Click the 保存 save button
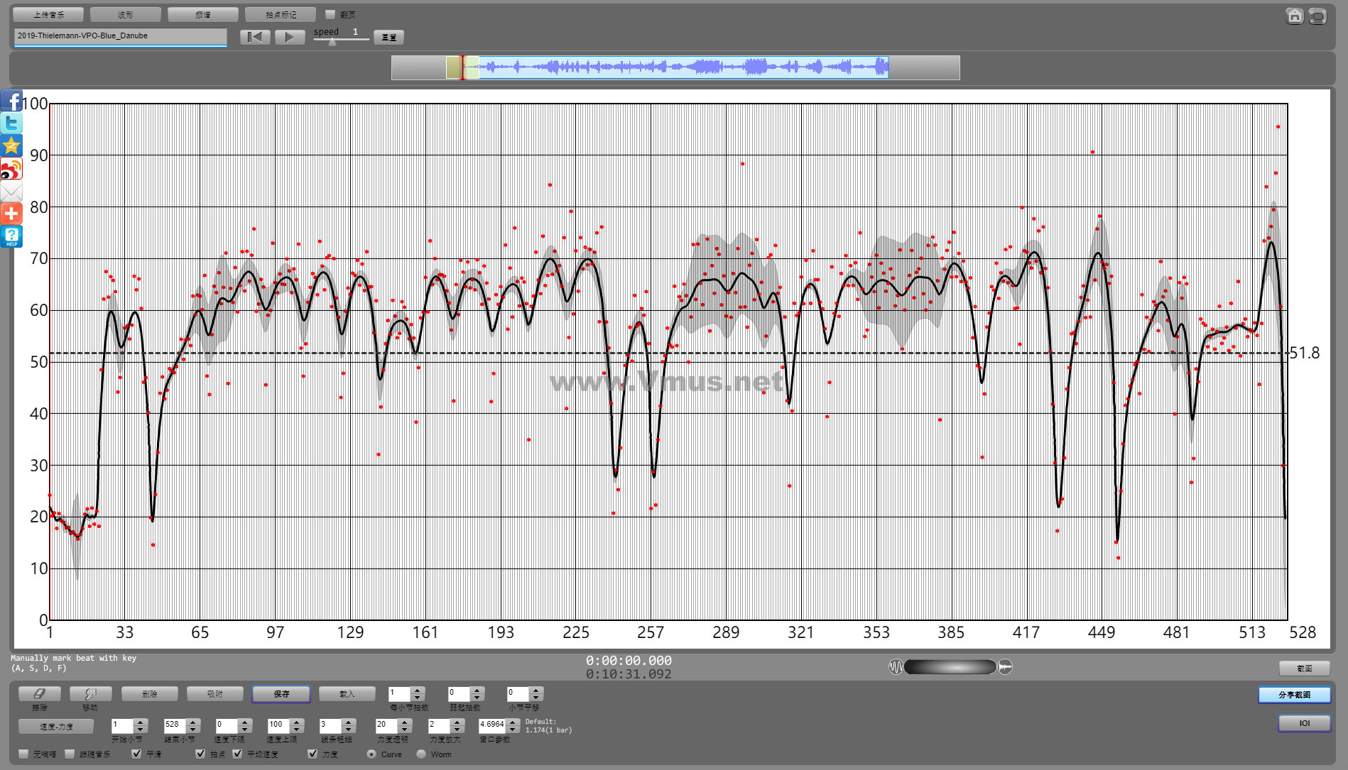This screenshot has width=1348, height=770. coord(281,694)
